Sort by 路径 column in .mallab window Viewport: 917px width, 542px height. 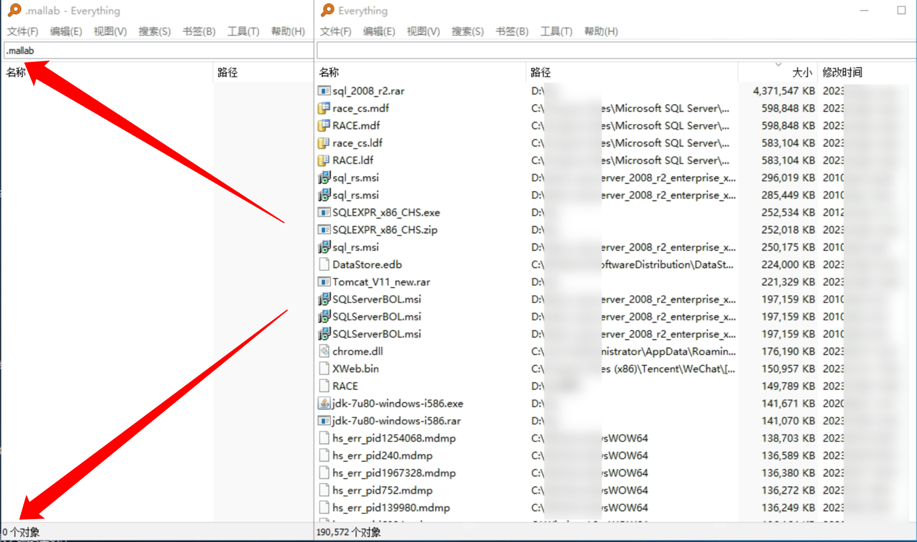pos(263,72)
